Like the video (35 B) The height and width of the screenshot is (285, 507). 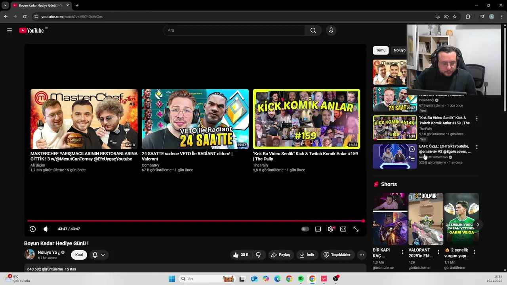(x=241, y=255)
